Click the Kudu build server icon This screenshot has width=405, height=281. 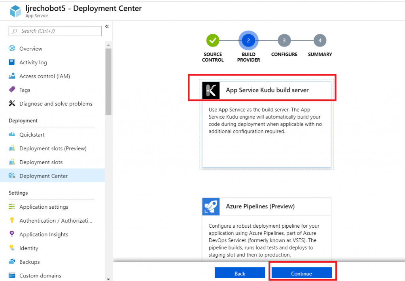coord(211,90)
